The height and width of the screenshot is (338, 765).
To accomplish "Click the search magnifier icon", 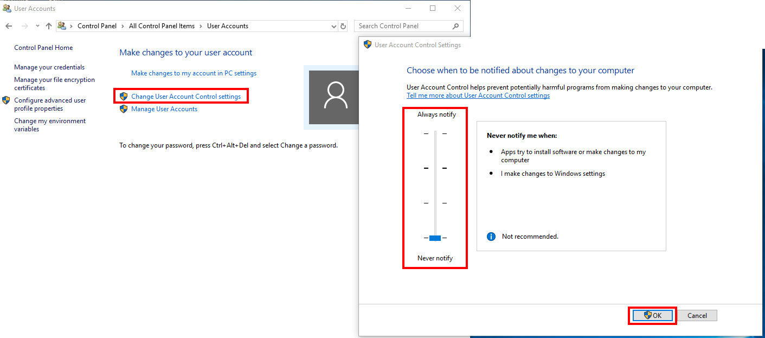I will pyautogui.click(x=455, y=26).
